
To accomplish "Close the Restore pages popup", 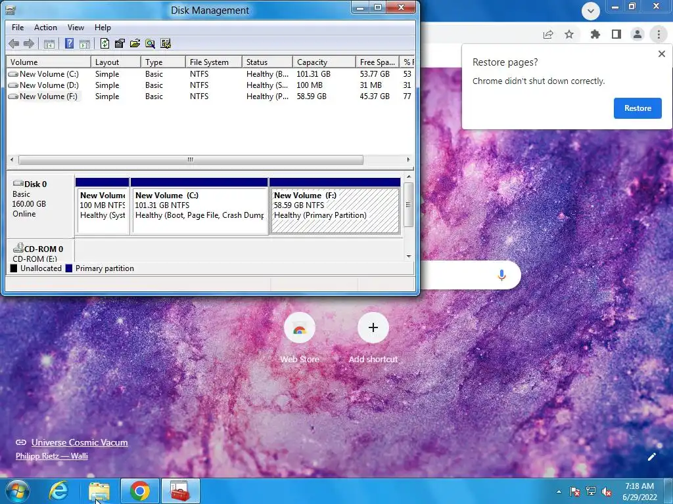I will click(x=661, y=54).
